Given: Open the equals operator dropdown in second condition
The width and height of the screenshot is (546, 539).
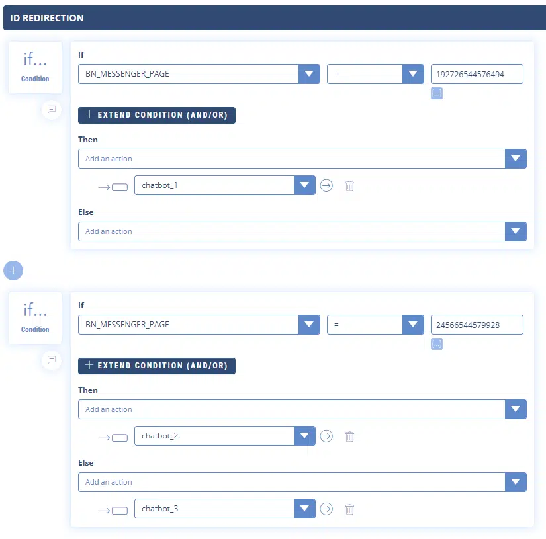Looking at the screenshot, I should click(x=413, y=325).
